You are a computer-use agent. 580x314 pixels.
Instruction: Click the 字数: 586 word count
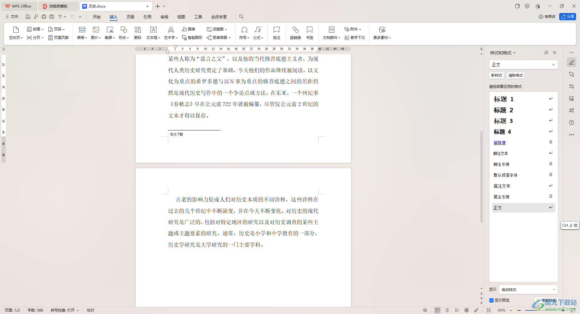[35, 310]
